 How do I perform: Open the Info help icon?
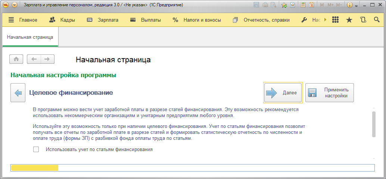tap(350, 5)
